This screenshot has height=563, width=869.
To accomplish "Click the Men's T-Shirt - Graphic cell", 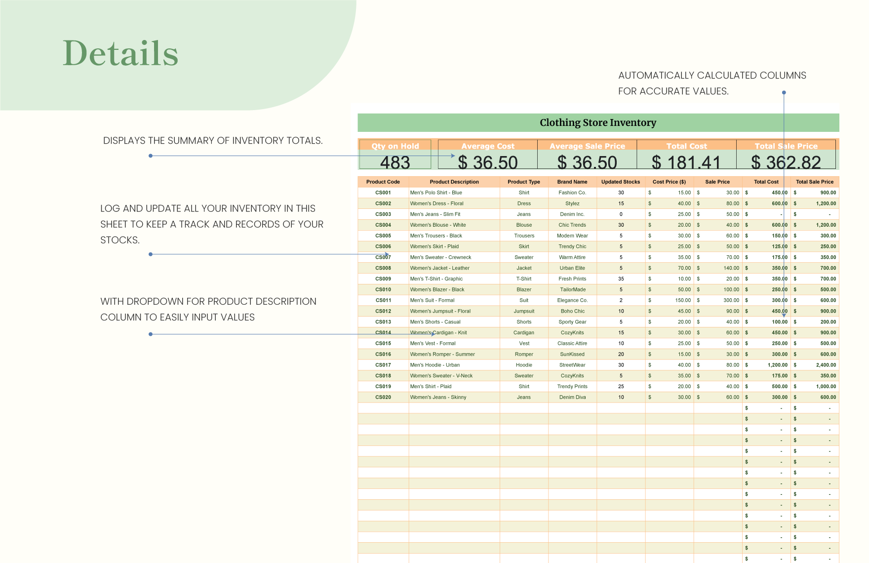I will [454, 279].
